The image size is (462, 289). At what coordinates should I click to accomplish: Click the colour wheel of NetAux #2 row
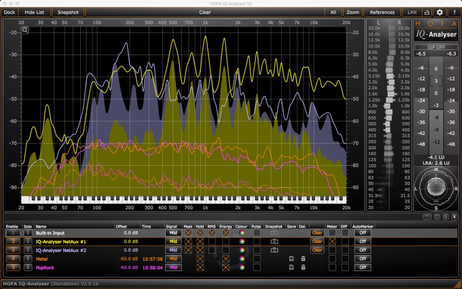click(241, 250)
